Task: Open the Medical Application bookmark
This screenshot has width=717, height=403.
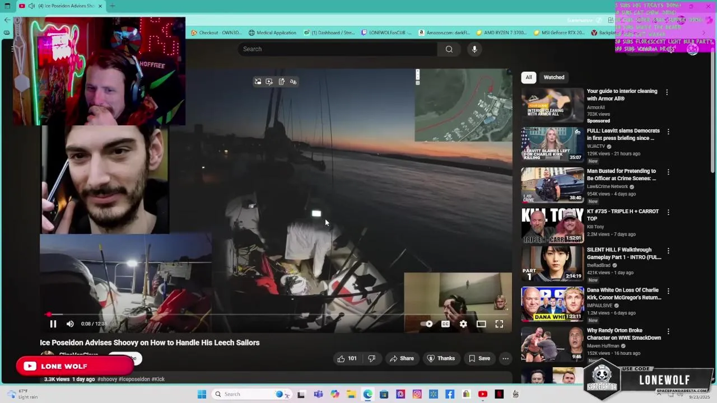Action: click(x=272, y=32)
